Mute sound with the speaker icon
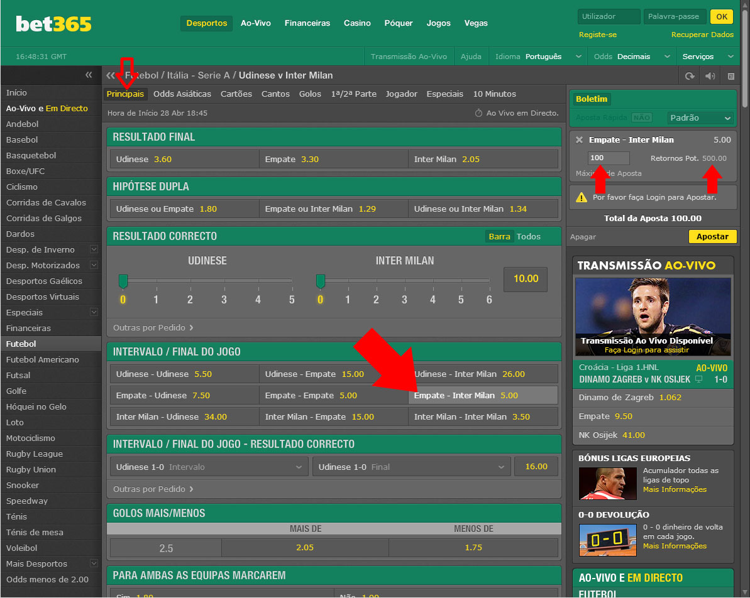The height and width of the screenshot is (598, 750). coord(710,76)
